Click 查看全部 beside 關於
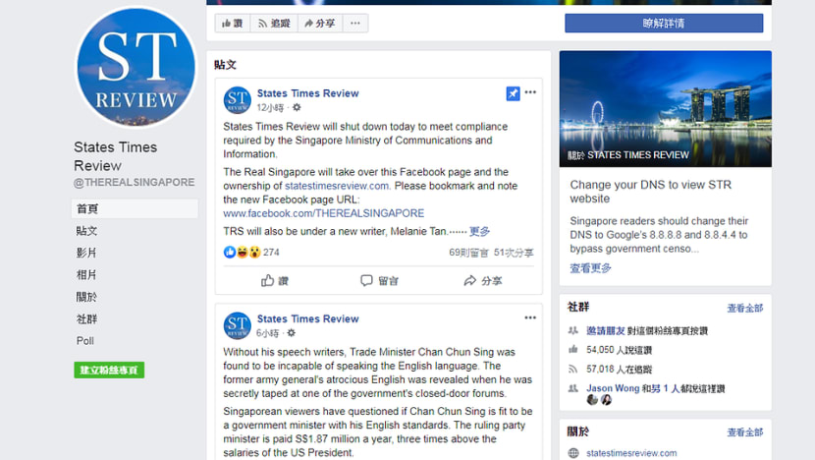The height and width of the screenshot is (460, 815). coord(745,431)
